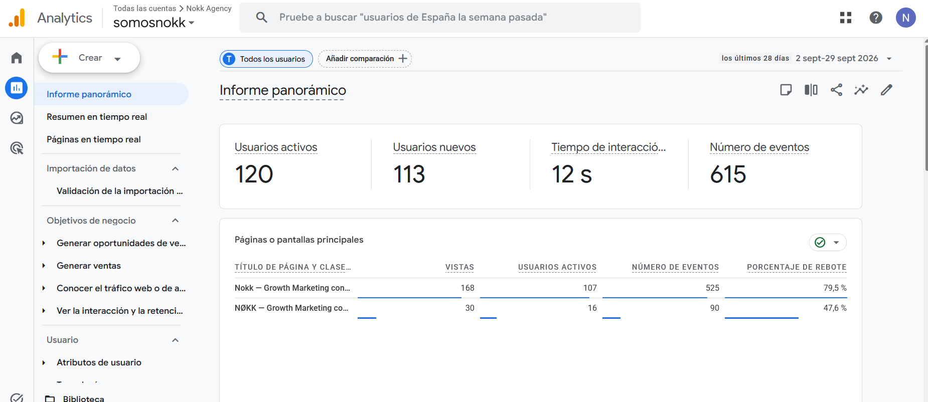Select the Usuarios nuevos metric

point(434,147)
